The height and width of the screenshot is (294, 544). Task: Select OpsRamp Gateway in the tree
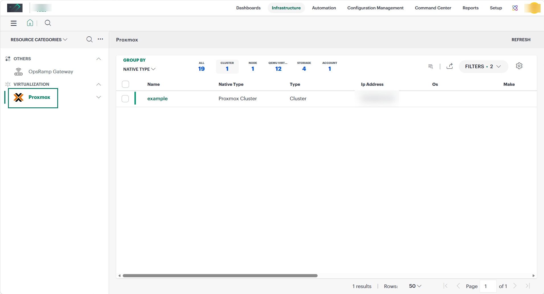pos(51,72)
